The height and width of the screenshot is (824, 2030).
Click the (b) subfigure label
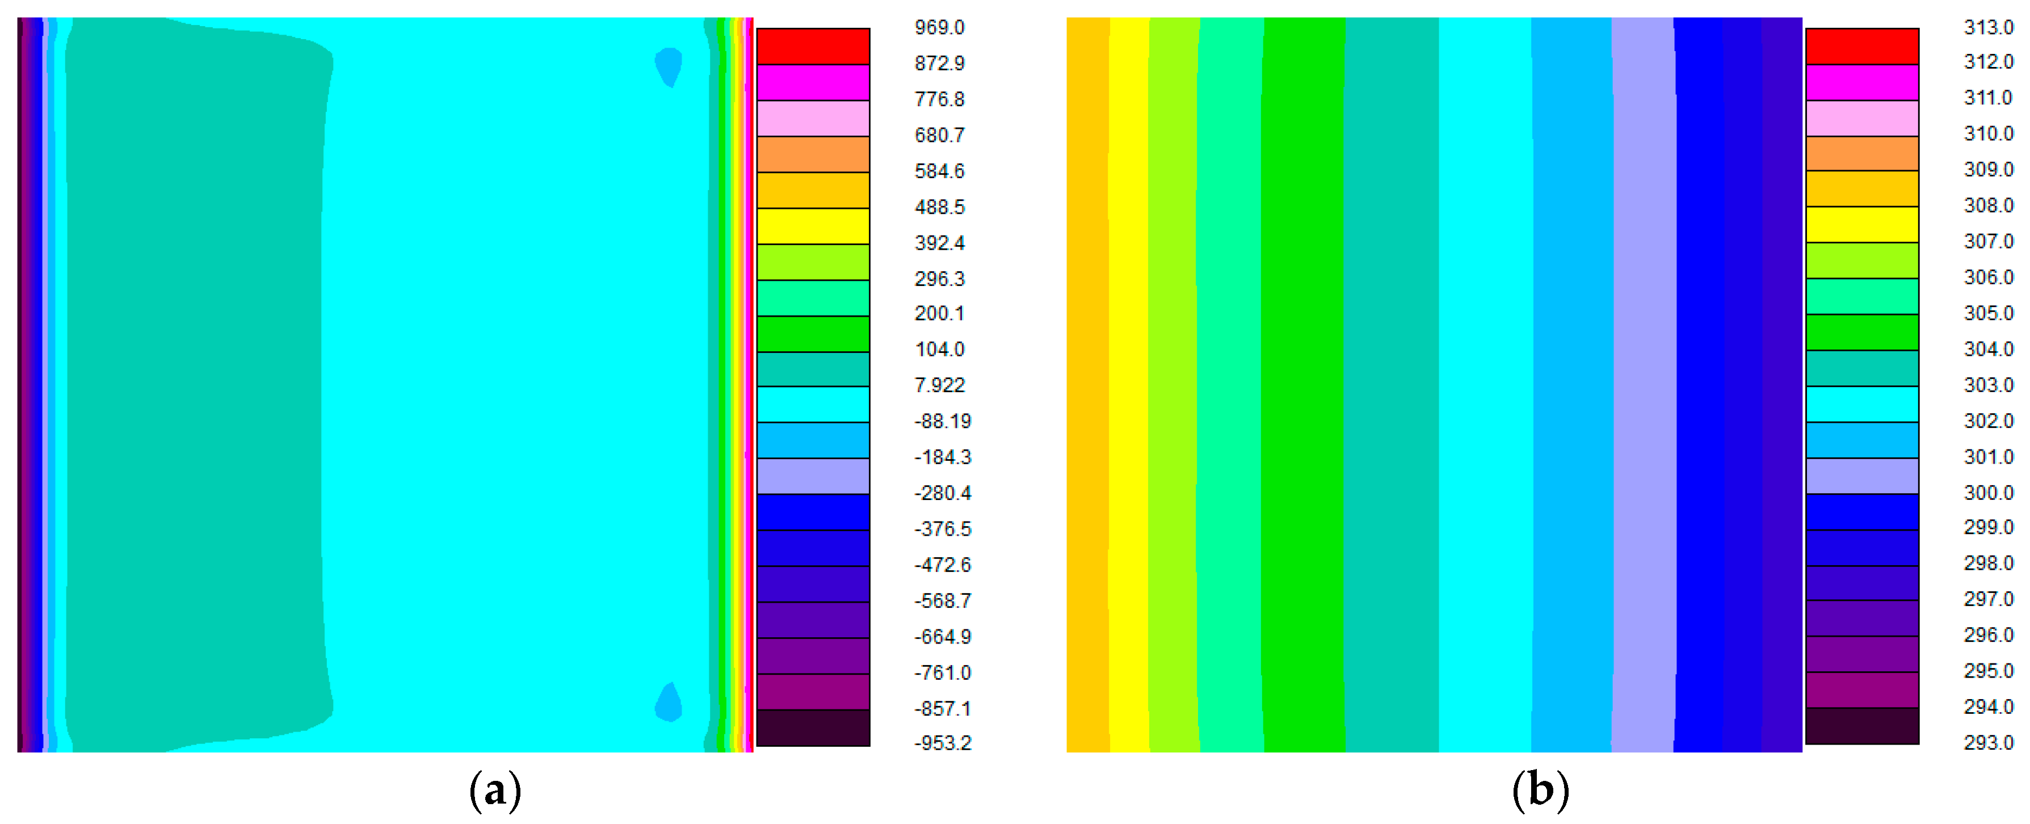[x=1540, y=790]
